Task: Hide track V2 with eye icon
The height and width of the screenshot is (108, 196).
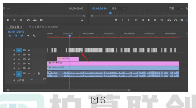Action: click(x=29, y=64)
